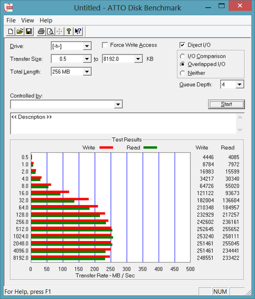Click the ATTO application icon in title bar
Image resolution: width=255 pixels, height=299 pixels.
point(8,7)
